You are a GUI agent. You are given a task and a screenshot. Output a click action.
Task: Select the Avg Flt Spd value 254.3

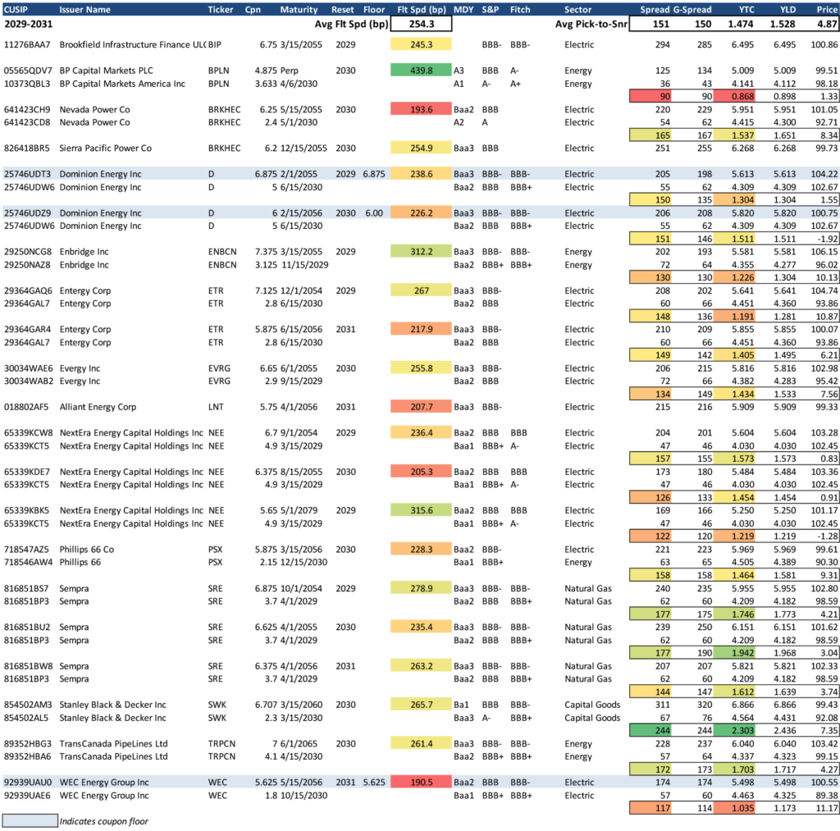pos(421,25)
